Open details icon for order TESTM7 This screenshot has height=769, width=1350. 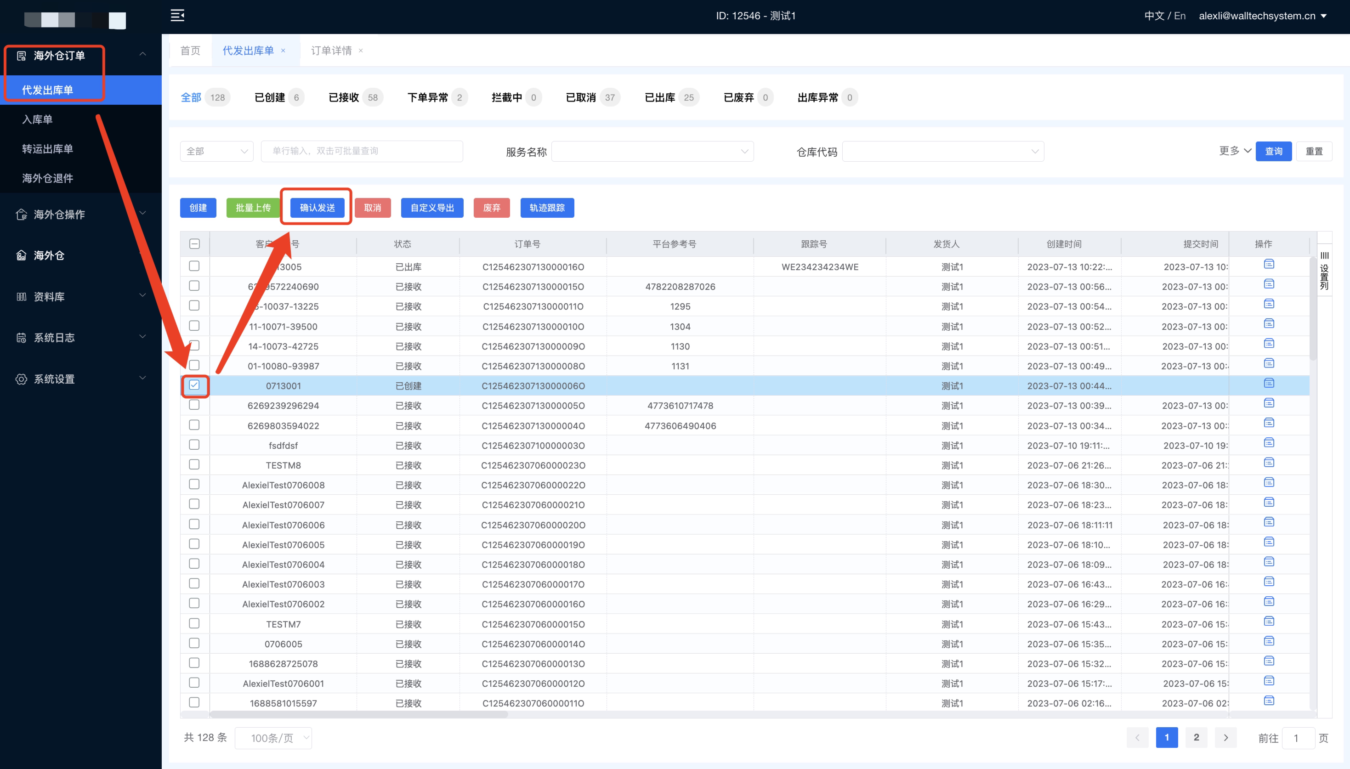tap(1269, 622)
